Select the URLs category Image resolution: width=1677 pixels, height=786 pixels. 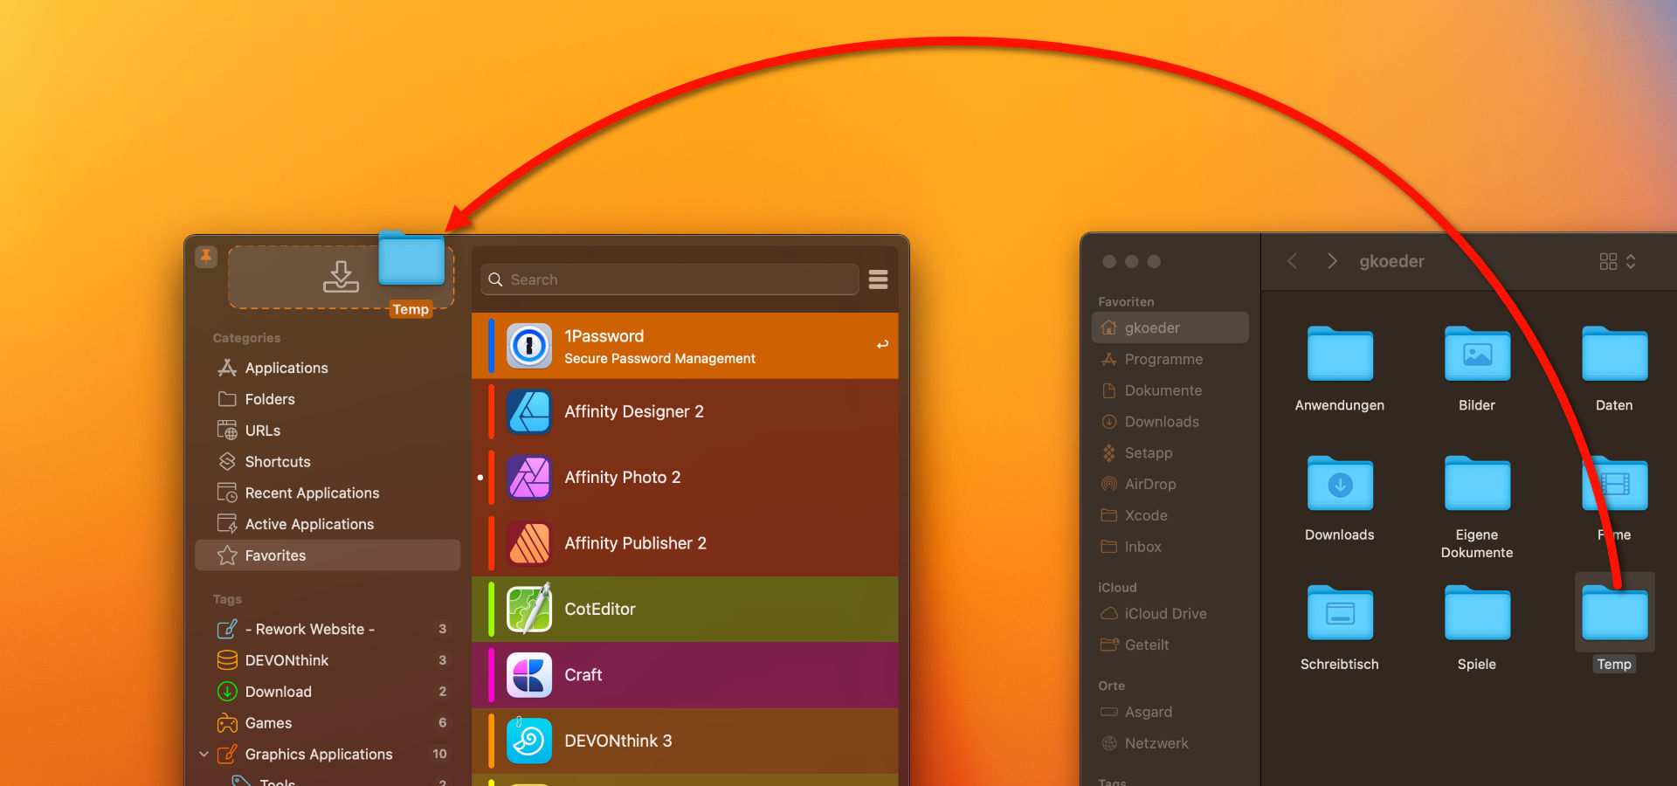point(328,431)
